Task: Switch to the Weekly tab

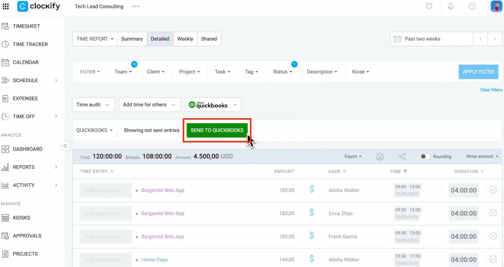Action: click(185, 39)
